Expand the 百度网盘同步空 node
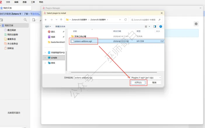Screen dimensions: 205x128 tap(45, 53)
